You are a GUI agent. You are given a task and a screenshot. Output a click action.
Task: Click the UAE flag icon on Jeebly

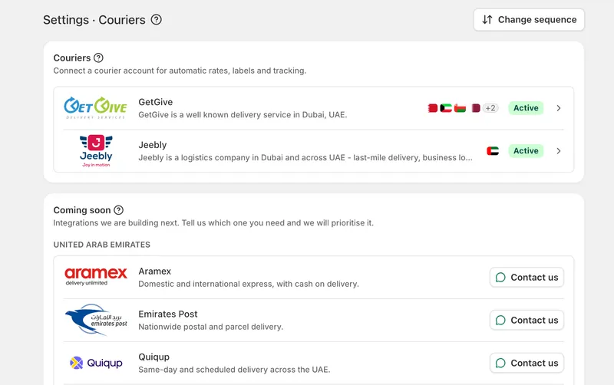tap(493, 151)
